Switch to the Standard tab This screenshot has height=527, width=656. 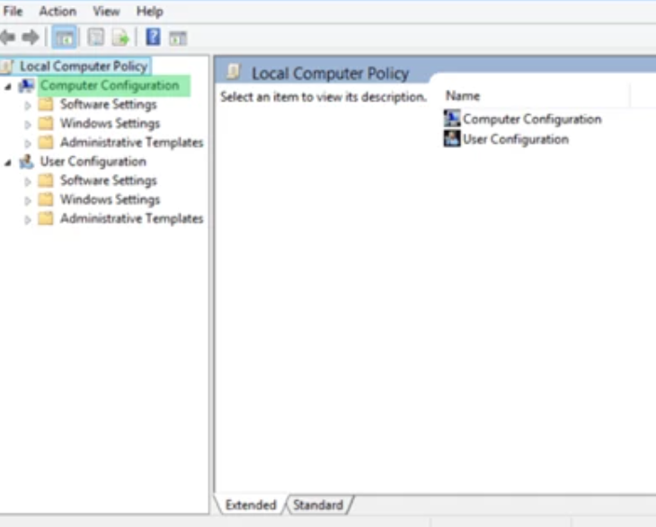click(x=319, y=505)
